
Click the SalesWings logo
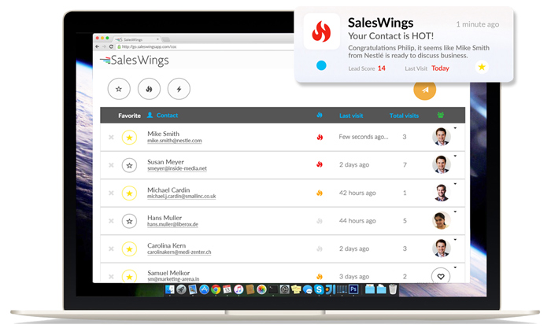(135, 60)
